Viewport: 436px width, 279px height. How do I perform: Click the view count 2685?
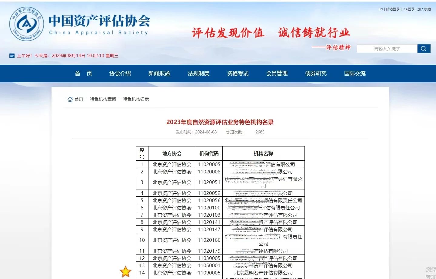pyautogui.click(x=260, y=132)
